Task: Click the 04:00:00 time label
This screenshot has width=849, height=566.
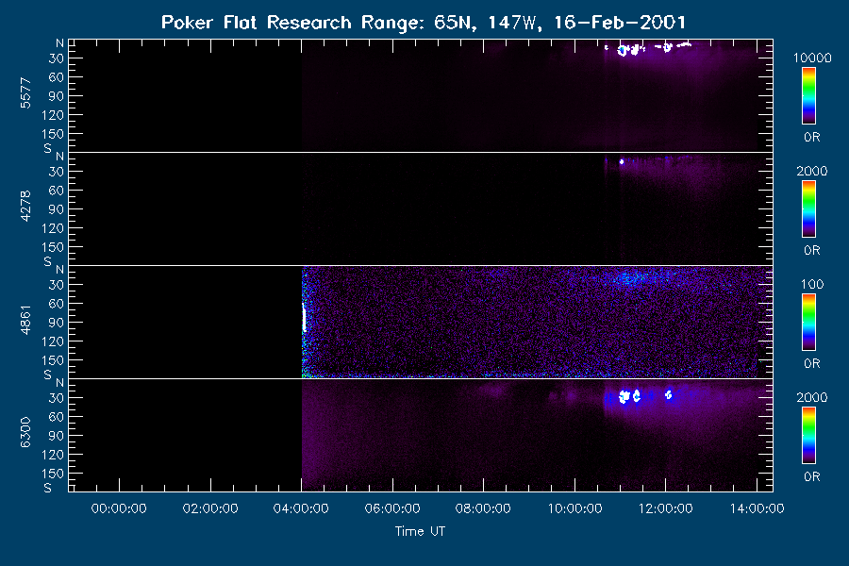Action: 301,508
